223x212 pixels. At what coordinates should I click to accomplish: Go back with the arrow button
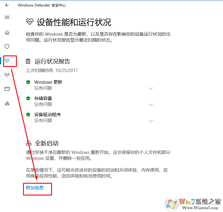tap(7, 5)
